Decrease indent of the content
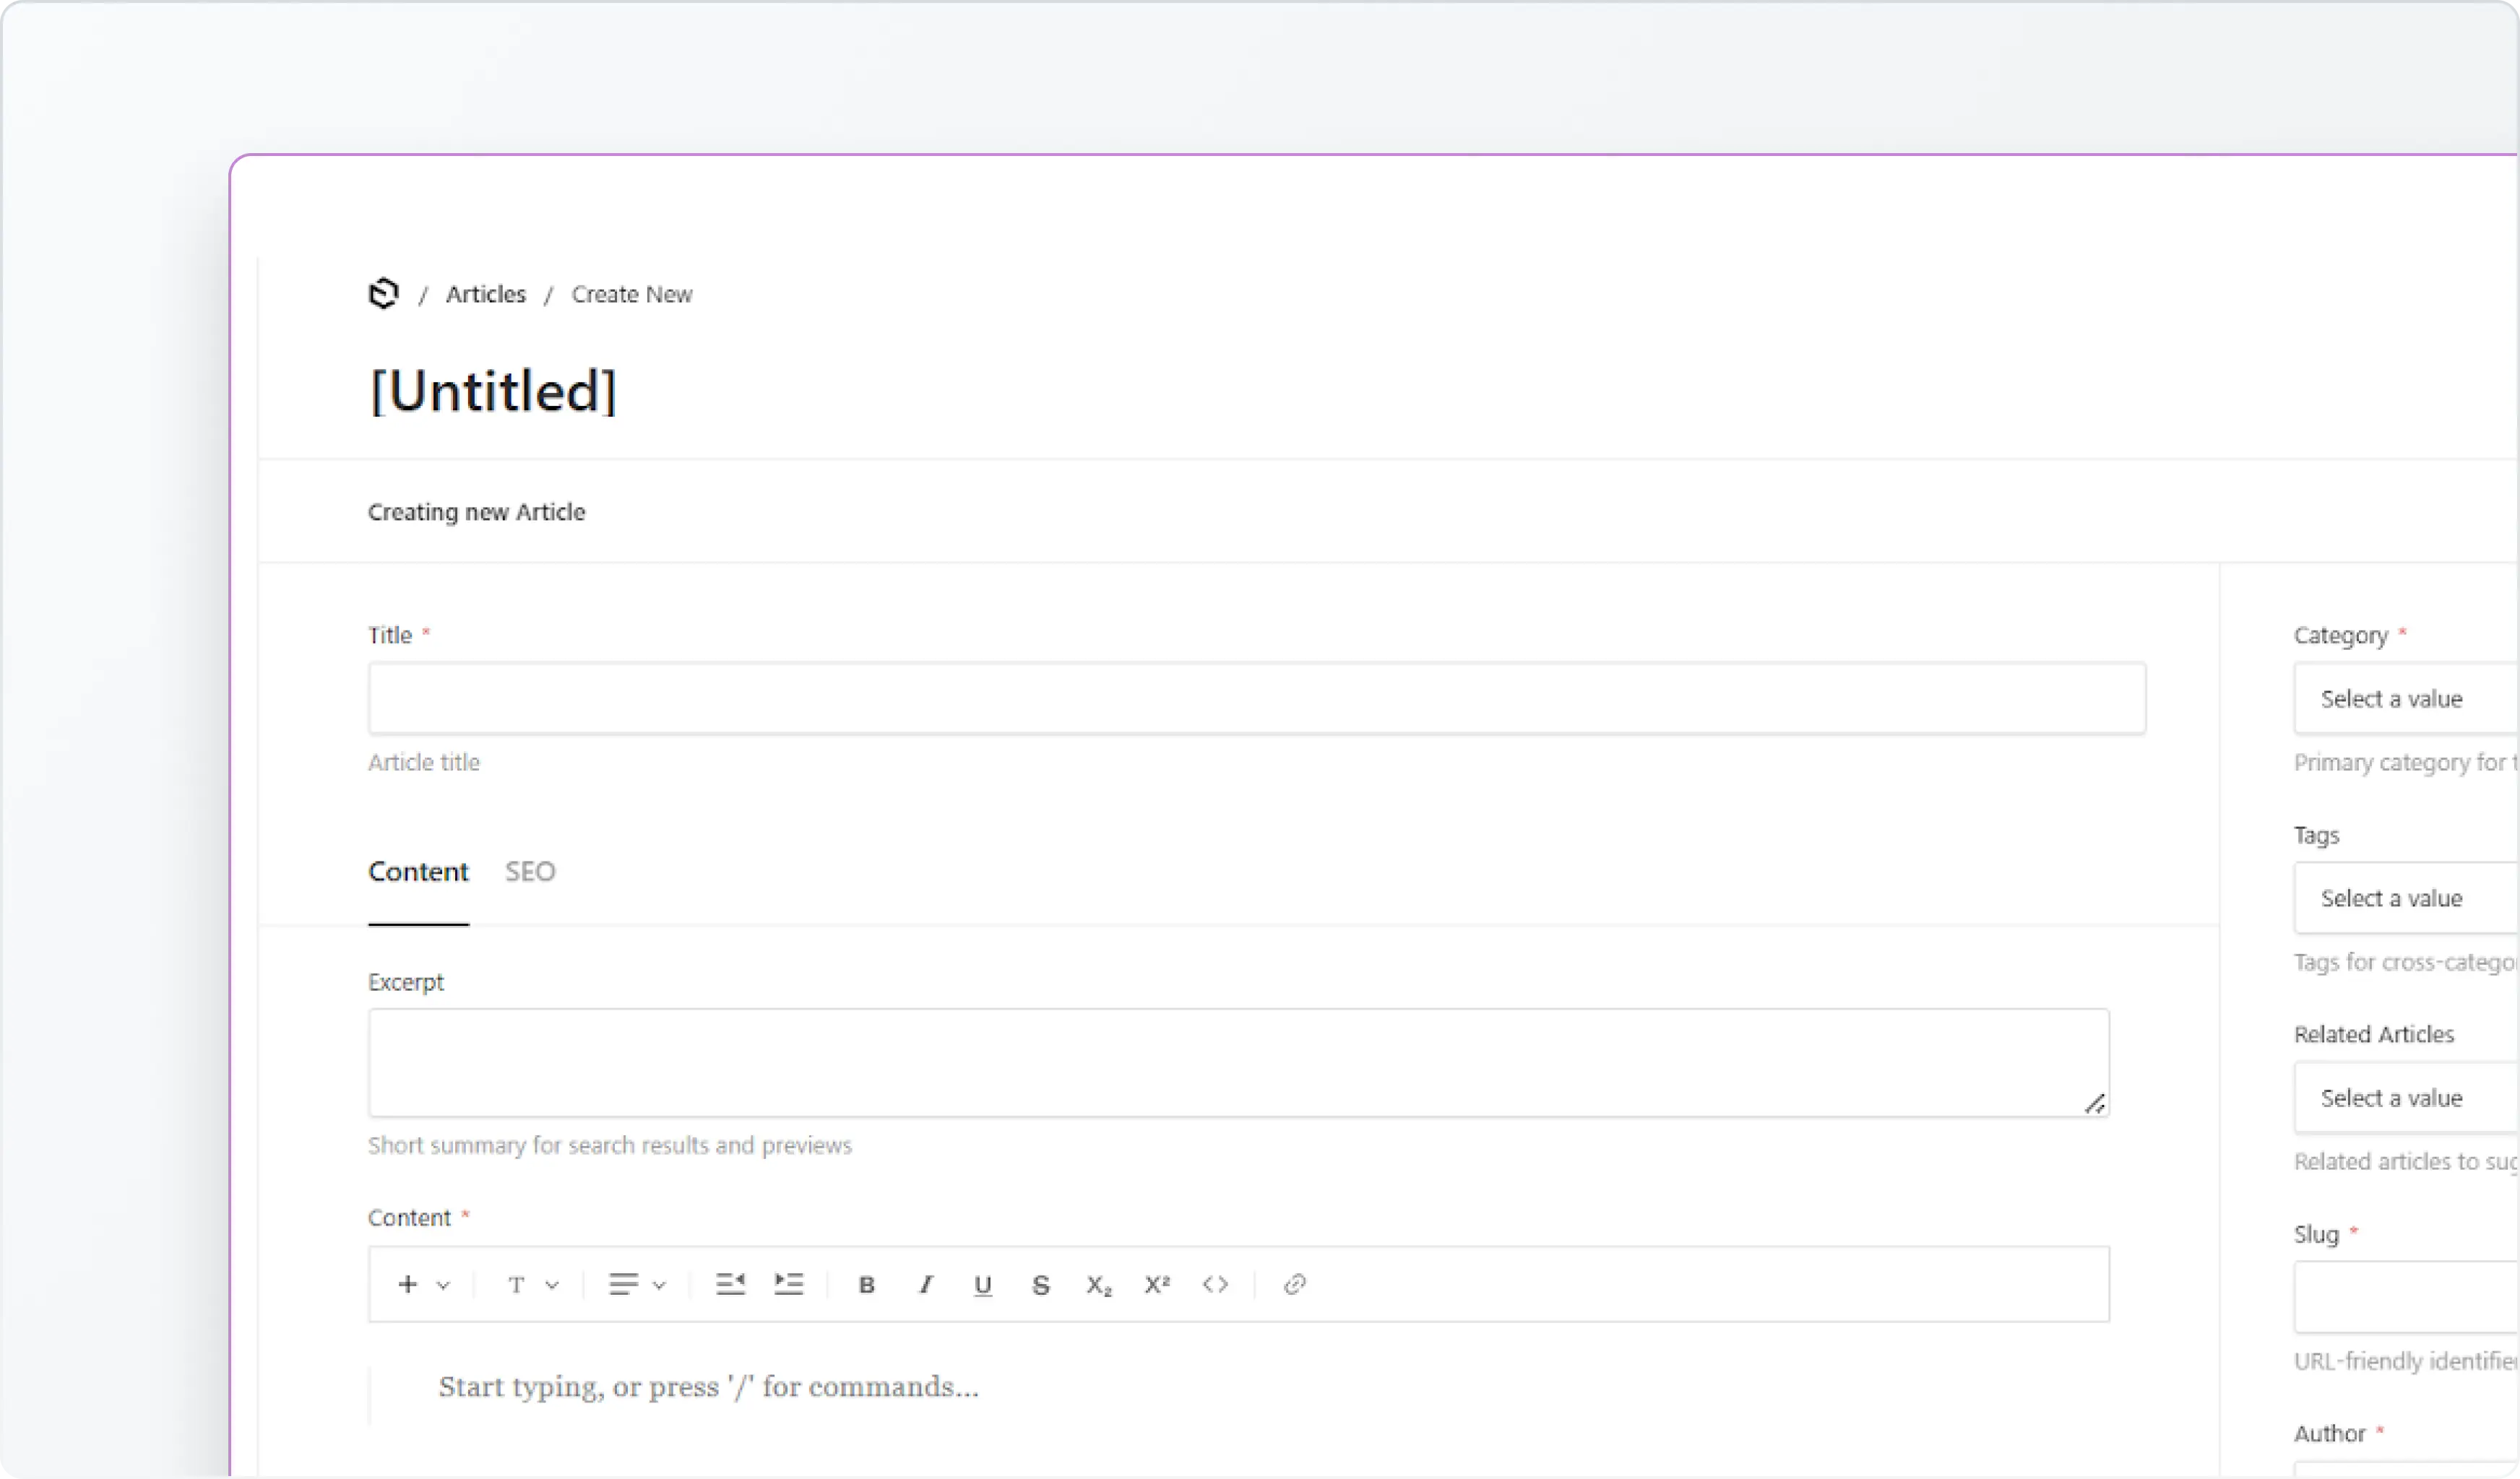The height and width of the screenshot is (1479, 2520). (730, 1284)
